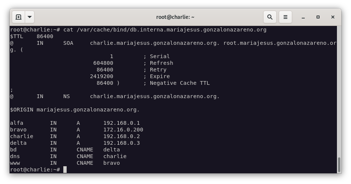Expand the new tab dropdown arrow

(30, 17)
